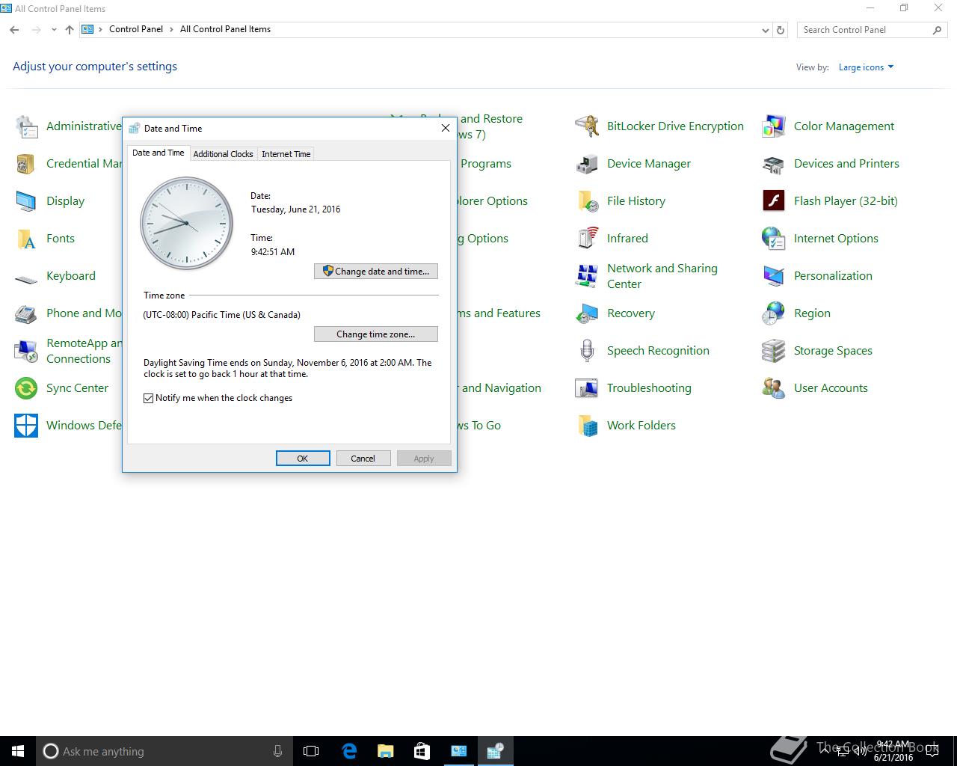
Task: Open the Speech Recognition microphone icon
Action: click(x=587, y=351)
